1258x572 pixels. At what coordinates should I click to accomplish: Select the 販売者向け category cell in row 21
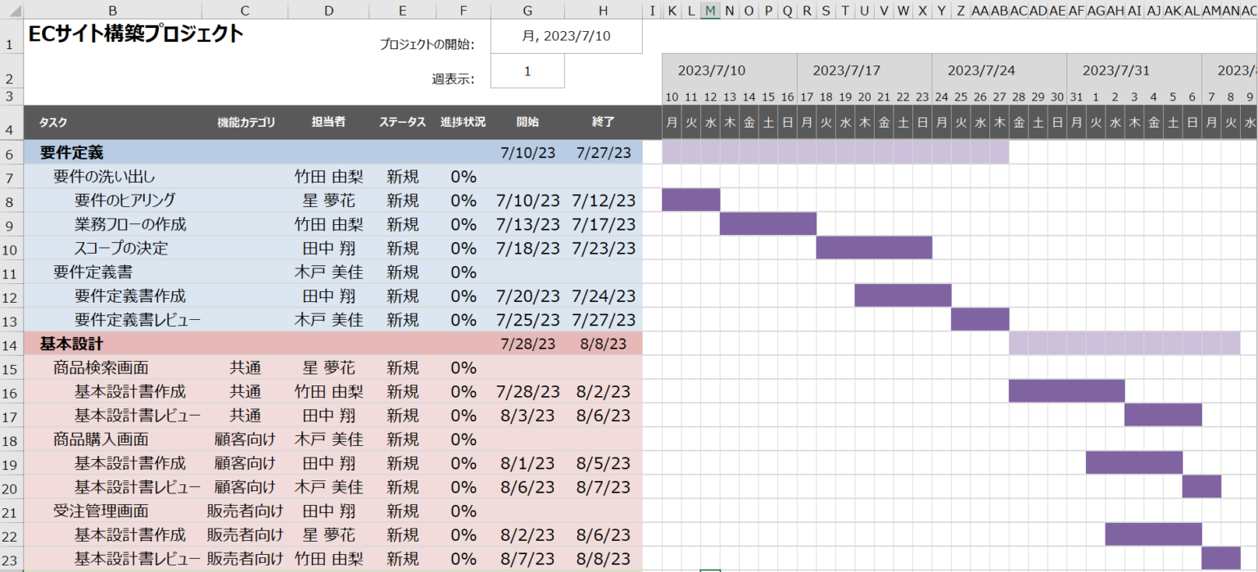coord(245,511)
